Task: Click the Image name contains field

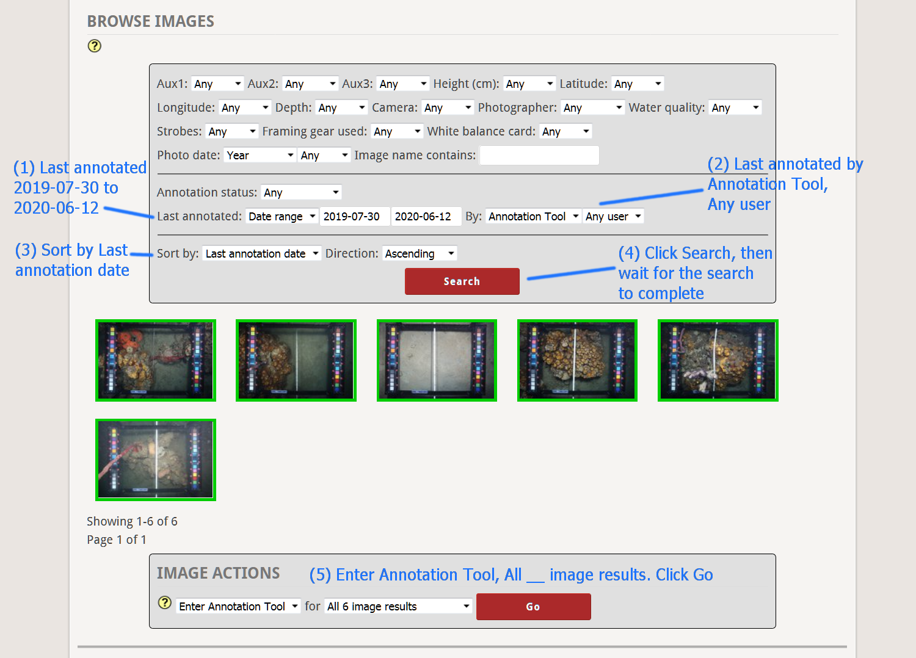Action: click(539, 155)
